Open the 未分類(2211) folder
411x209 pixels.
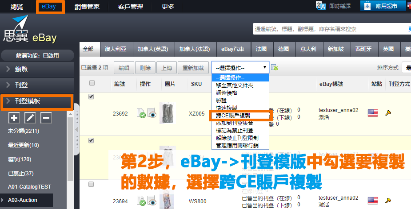24,131
